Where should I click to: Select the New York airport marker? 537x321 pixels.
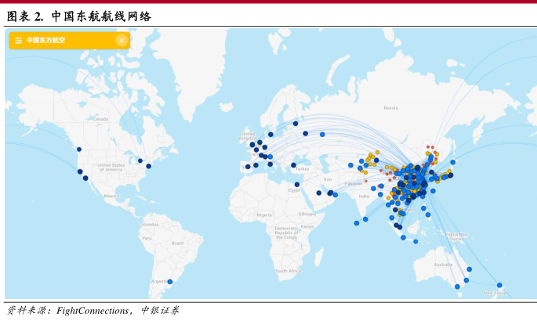click(149, 166)
